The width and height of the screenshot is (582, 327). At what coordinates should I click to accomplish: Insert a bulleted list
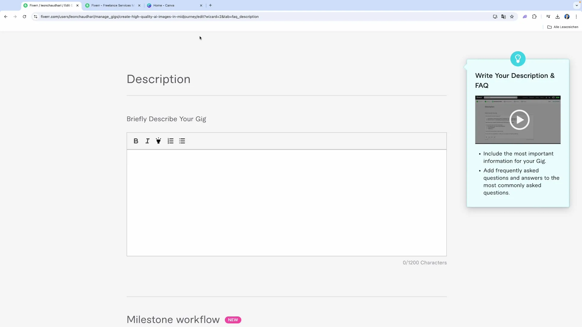tap(182, 141)
